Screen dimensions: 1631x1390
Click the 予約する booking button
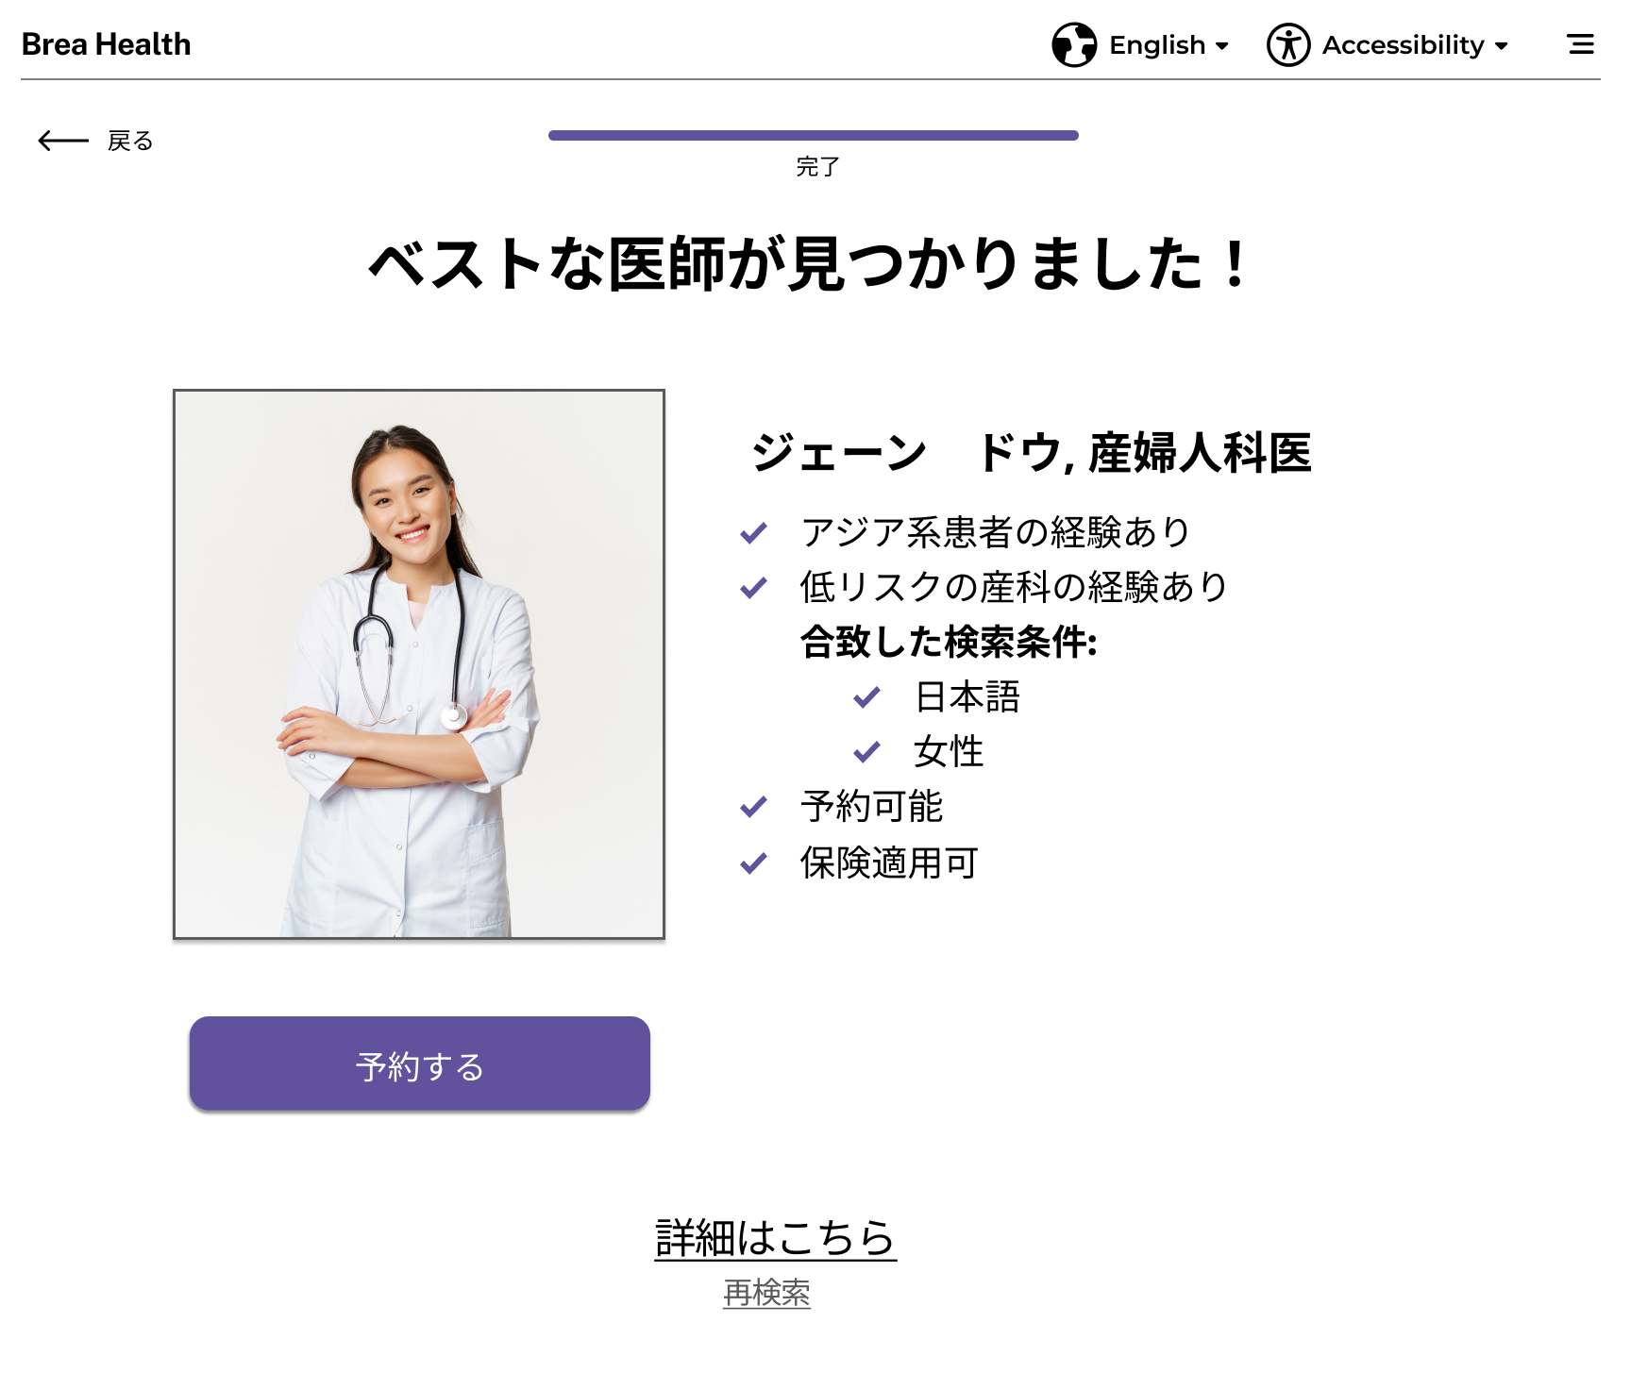click(420, 1063)
